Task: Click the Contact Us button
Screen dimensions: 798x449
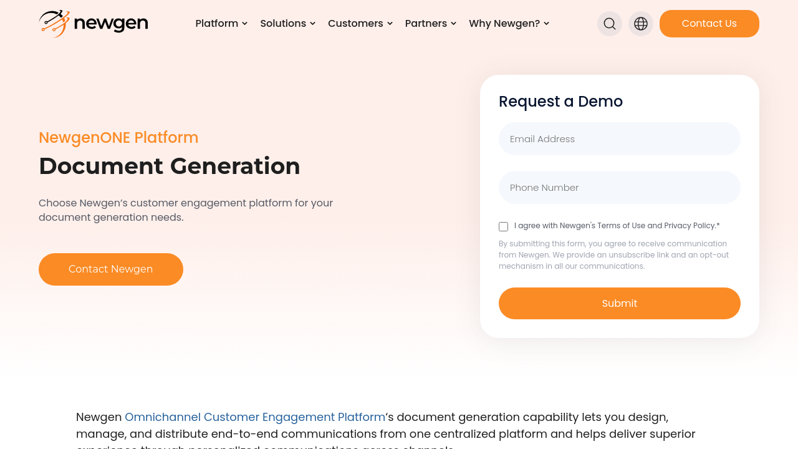Action: (x=709, y=24)
